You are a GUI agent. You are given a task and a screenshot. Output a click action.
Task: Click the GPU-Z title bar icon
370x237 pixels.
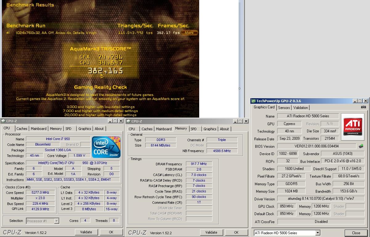253,101
